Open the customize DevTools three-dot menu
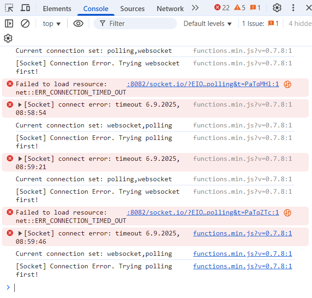The width and height of the screenshot is (312, 298). pyautogui.click(x=293, y=8)
